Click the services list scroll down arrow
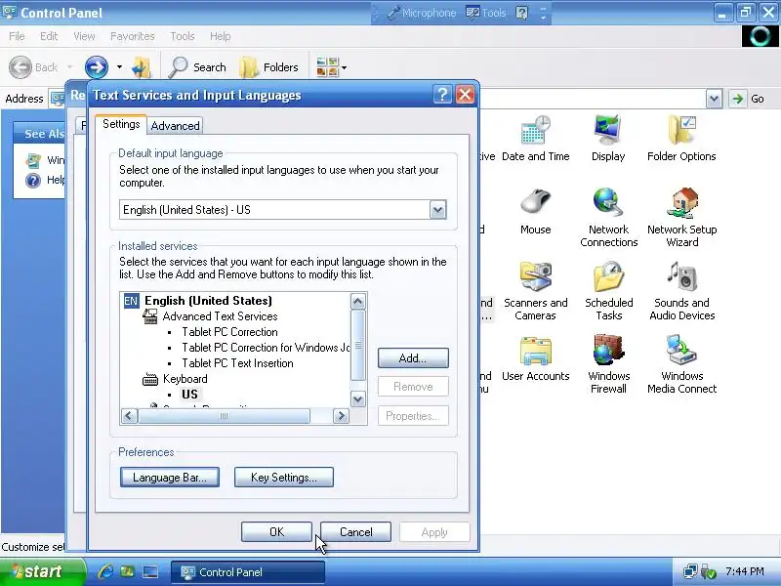This screenshot has height=586, width=781. coord(358,399)
